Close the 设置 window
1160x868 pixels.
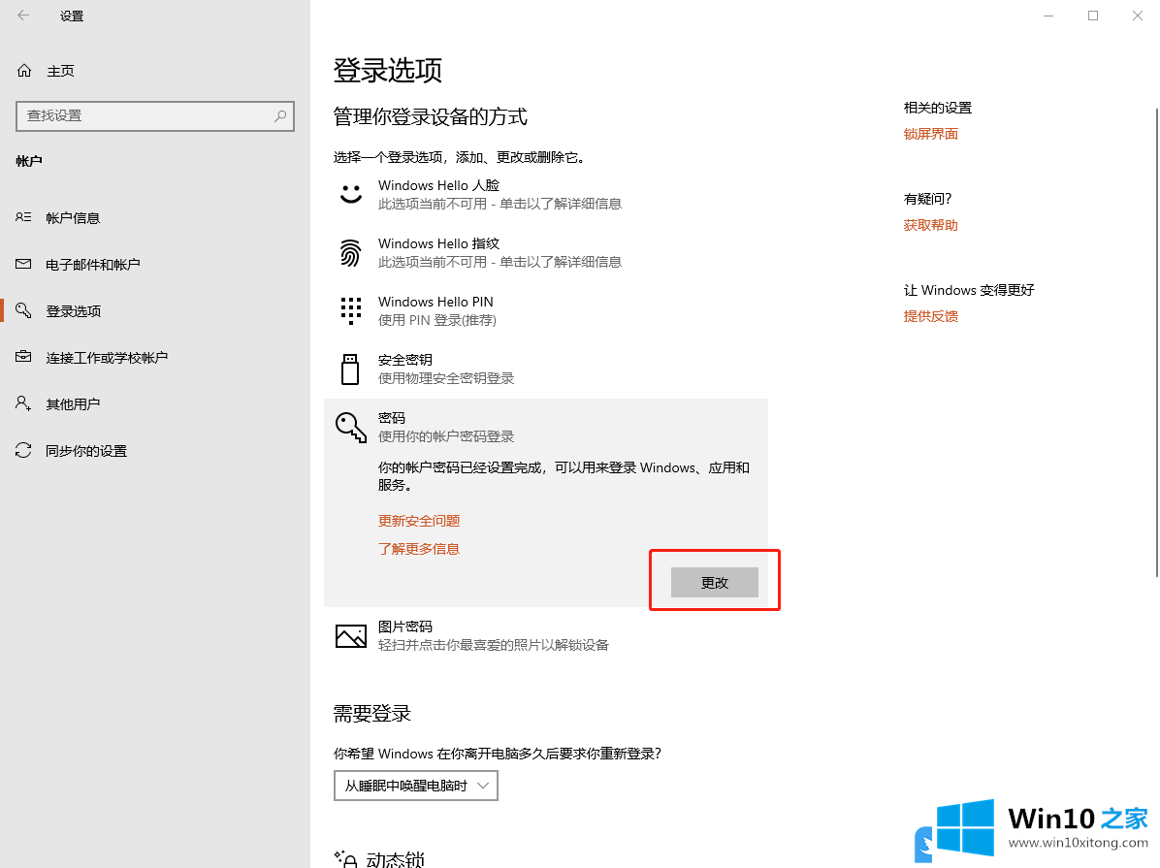(x=1137, y=16)
